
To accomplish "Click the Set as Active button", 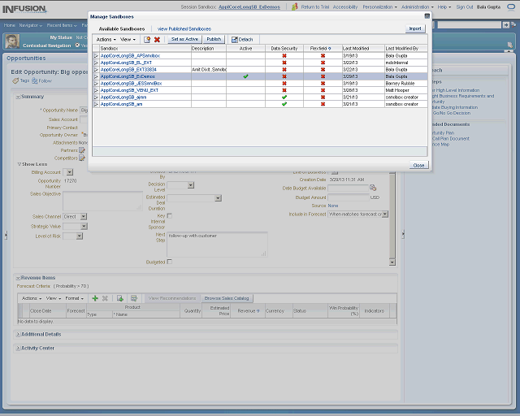I will (184, 39).
